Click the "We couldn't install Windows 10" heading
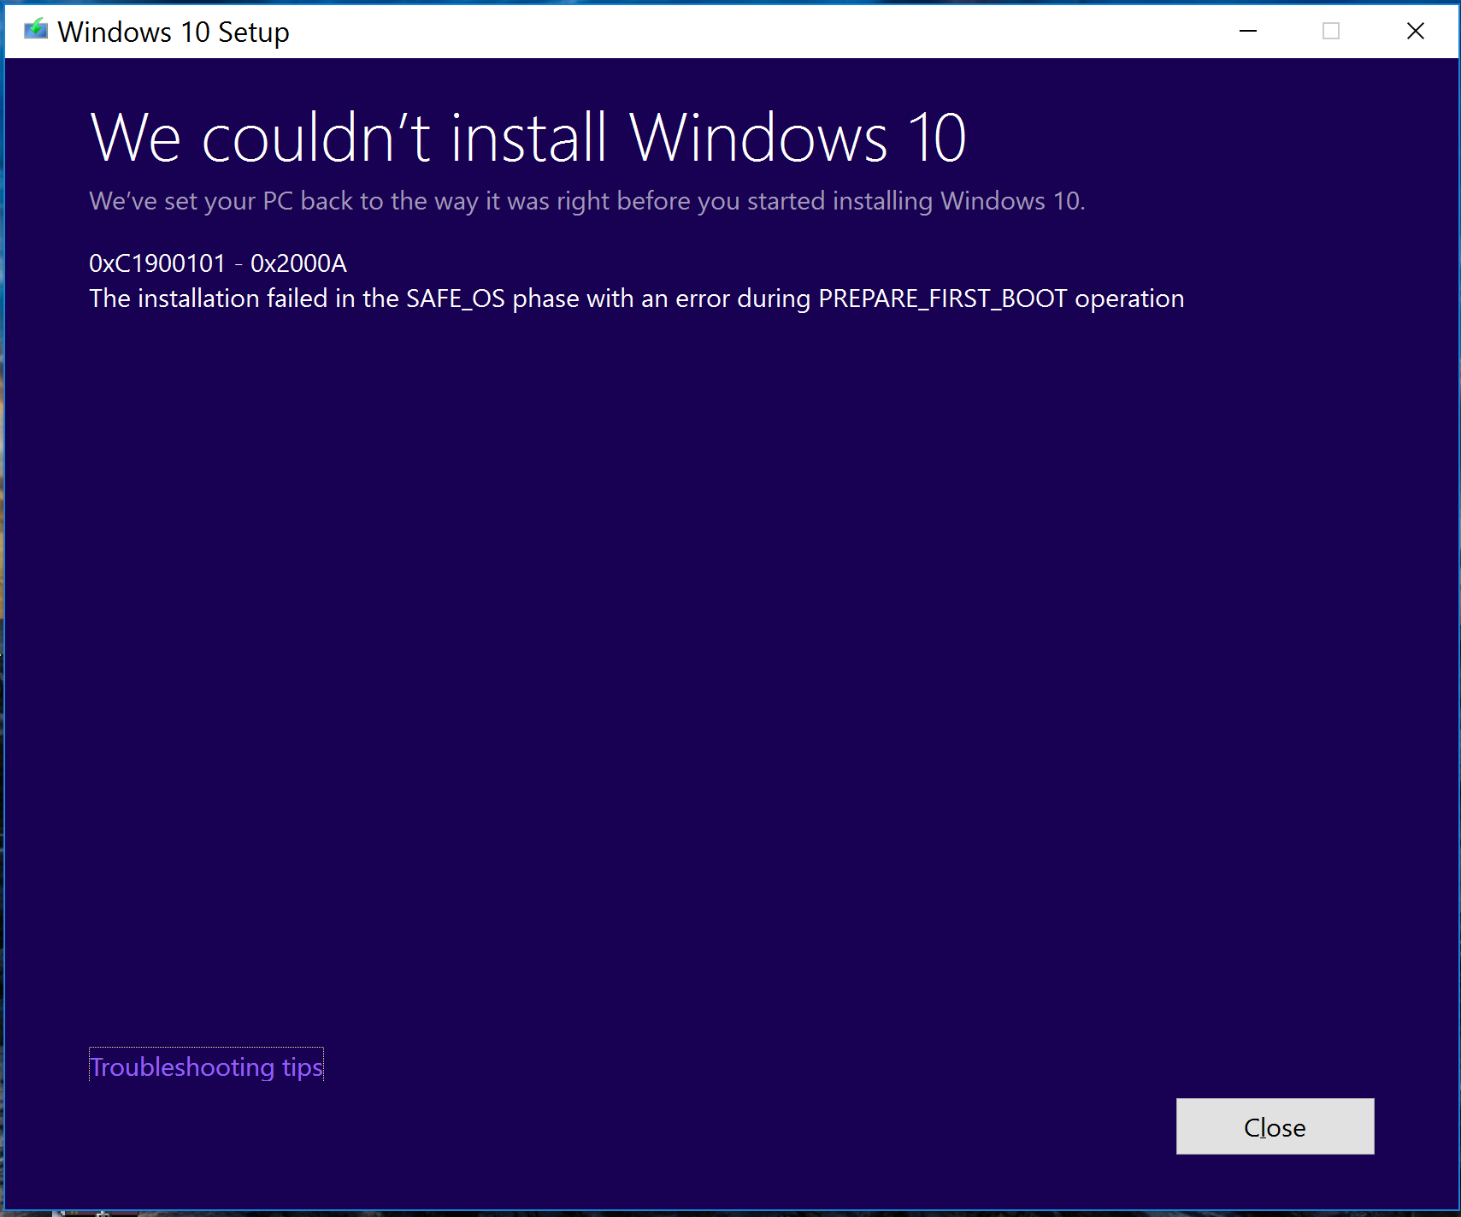 click(528, 138)
